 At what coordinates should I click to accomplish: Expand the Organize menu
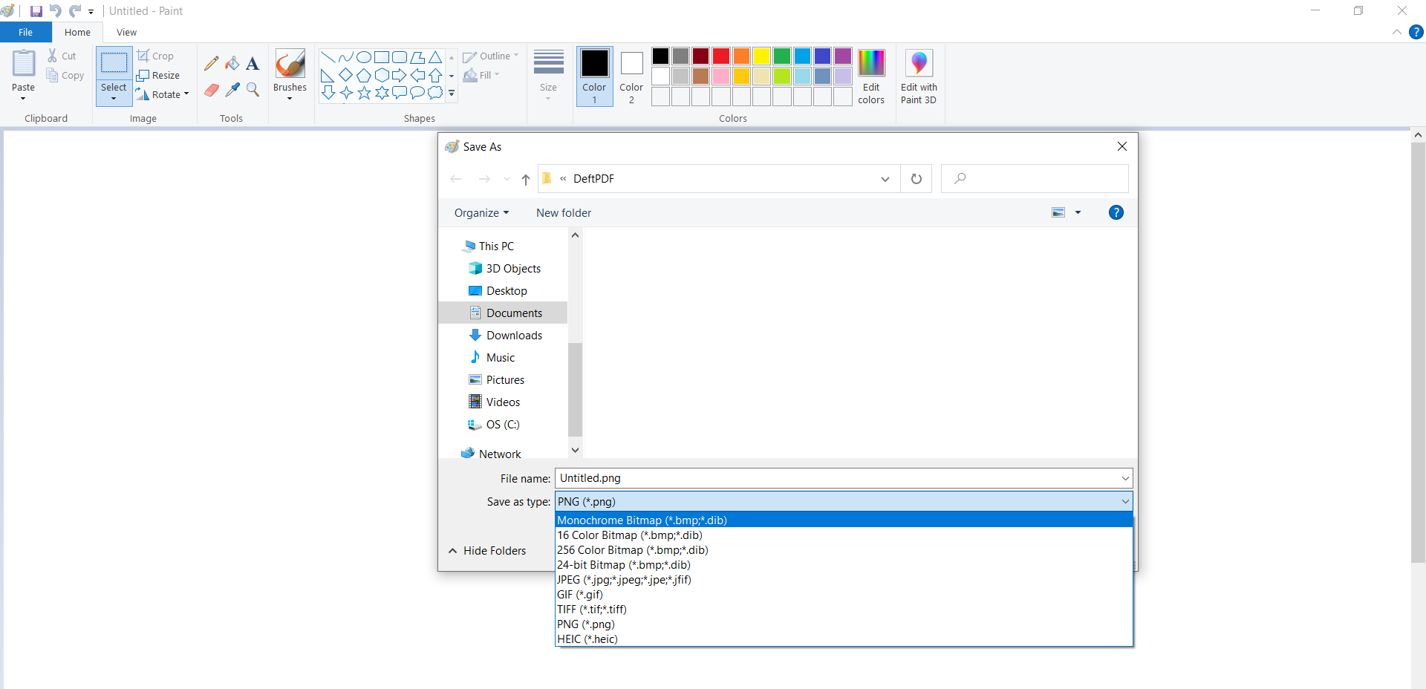(x=482, y=213)
